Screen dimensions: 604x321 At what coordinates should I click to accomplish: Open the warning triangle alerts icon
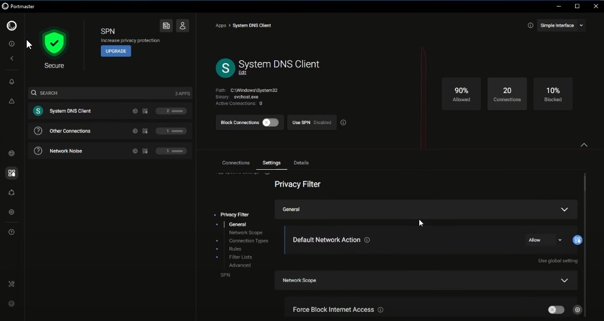click(11, 101)
